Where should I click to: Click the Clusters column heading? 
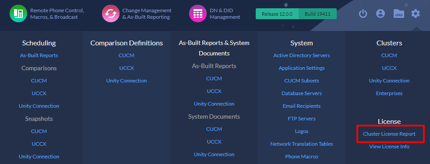tap(389, 43)
